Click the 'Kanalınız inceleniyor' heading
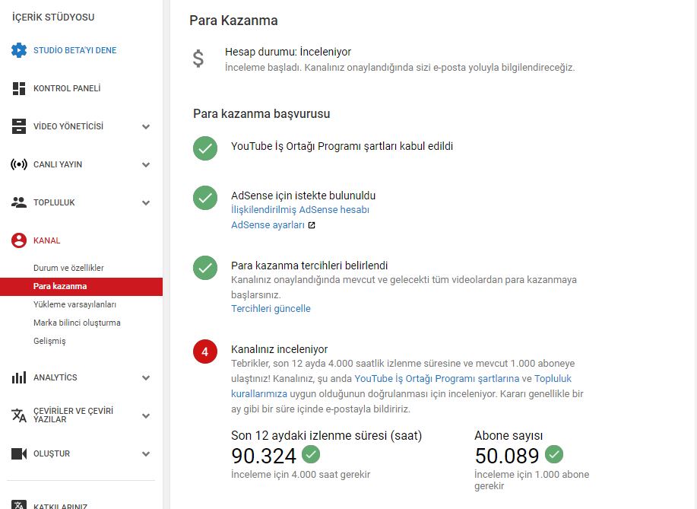Viewport: 697px width, 509px height. click(279, 349)
